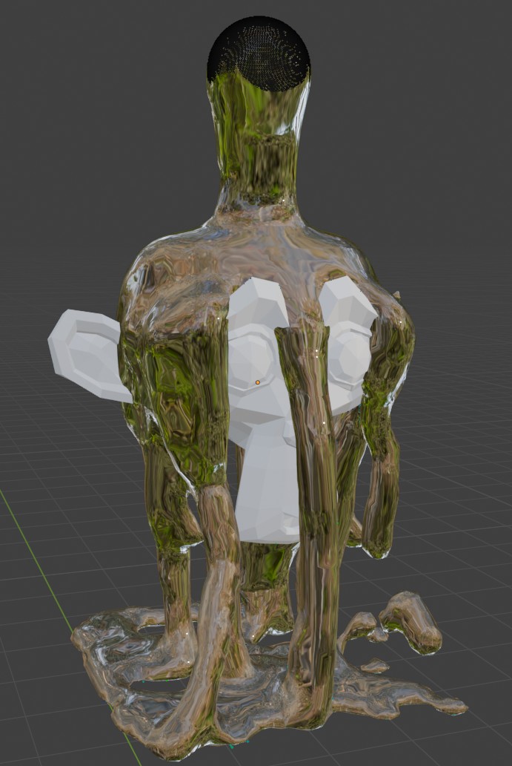Image resolution: width=512 pixels, height=766 pixels.
Task: Select the detached fluid blob near puddle
Action: (410, 622)
